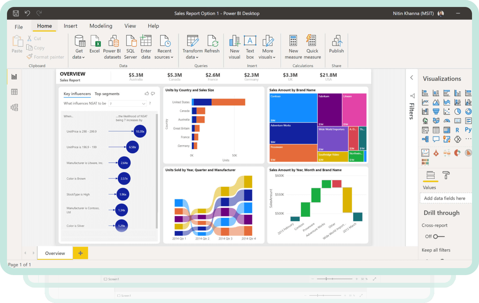The image size is (479, 303).
Task: Click the Cut button
Action: click(34, 38)
